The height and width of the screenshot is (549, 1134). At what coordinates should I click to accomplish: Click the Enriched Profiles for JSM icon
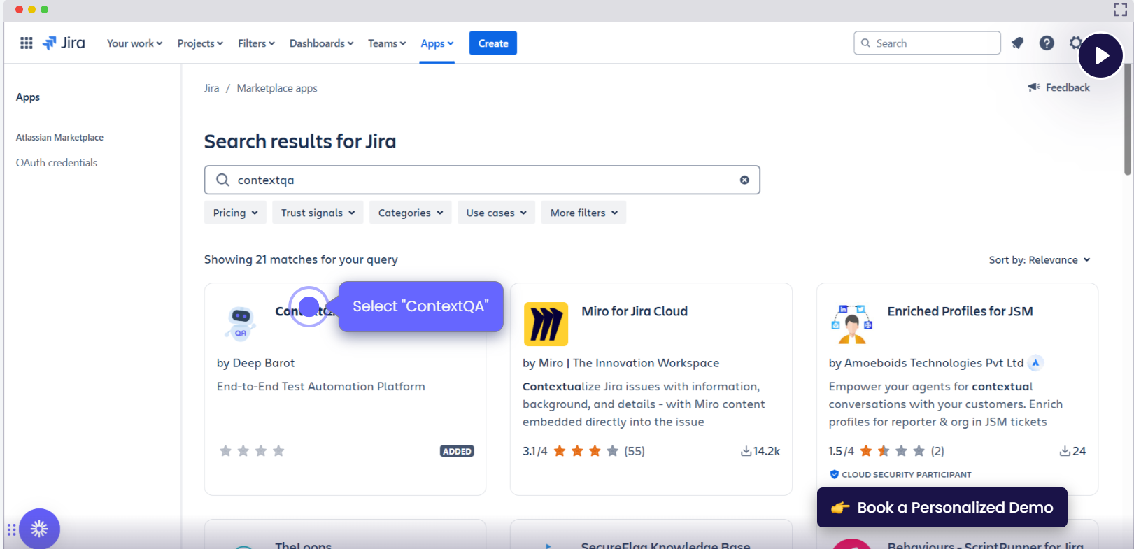(x=851, y=325)
